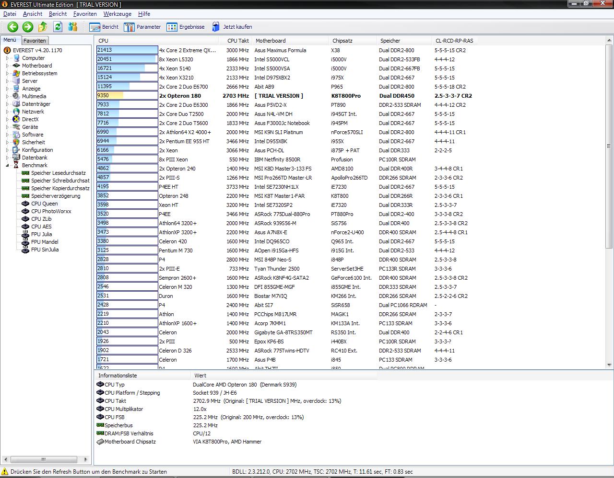Image resolution: width=614 pixels, height=478 pixels.
Task: Collapse the Benchmark tree node
Action: (7, 165)
